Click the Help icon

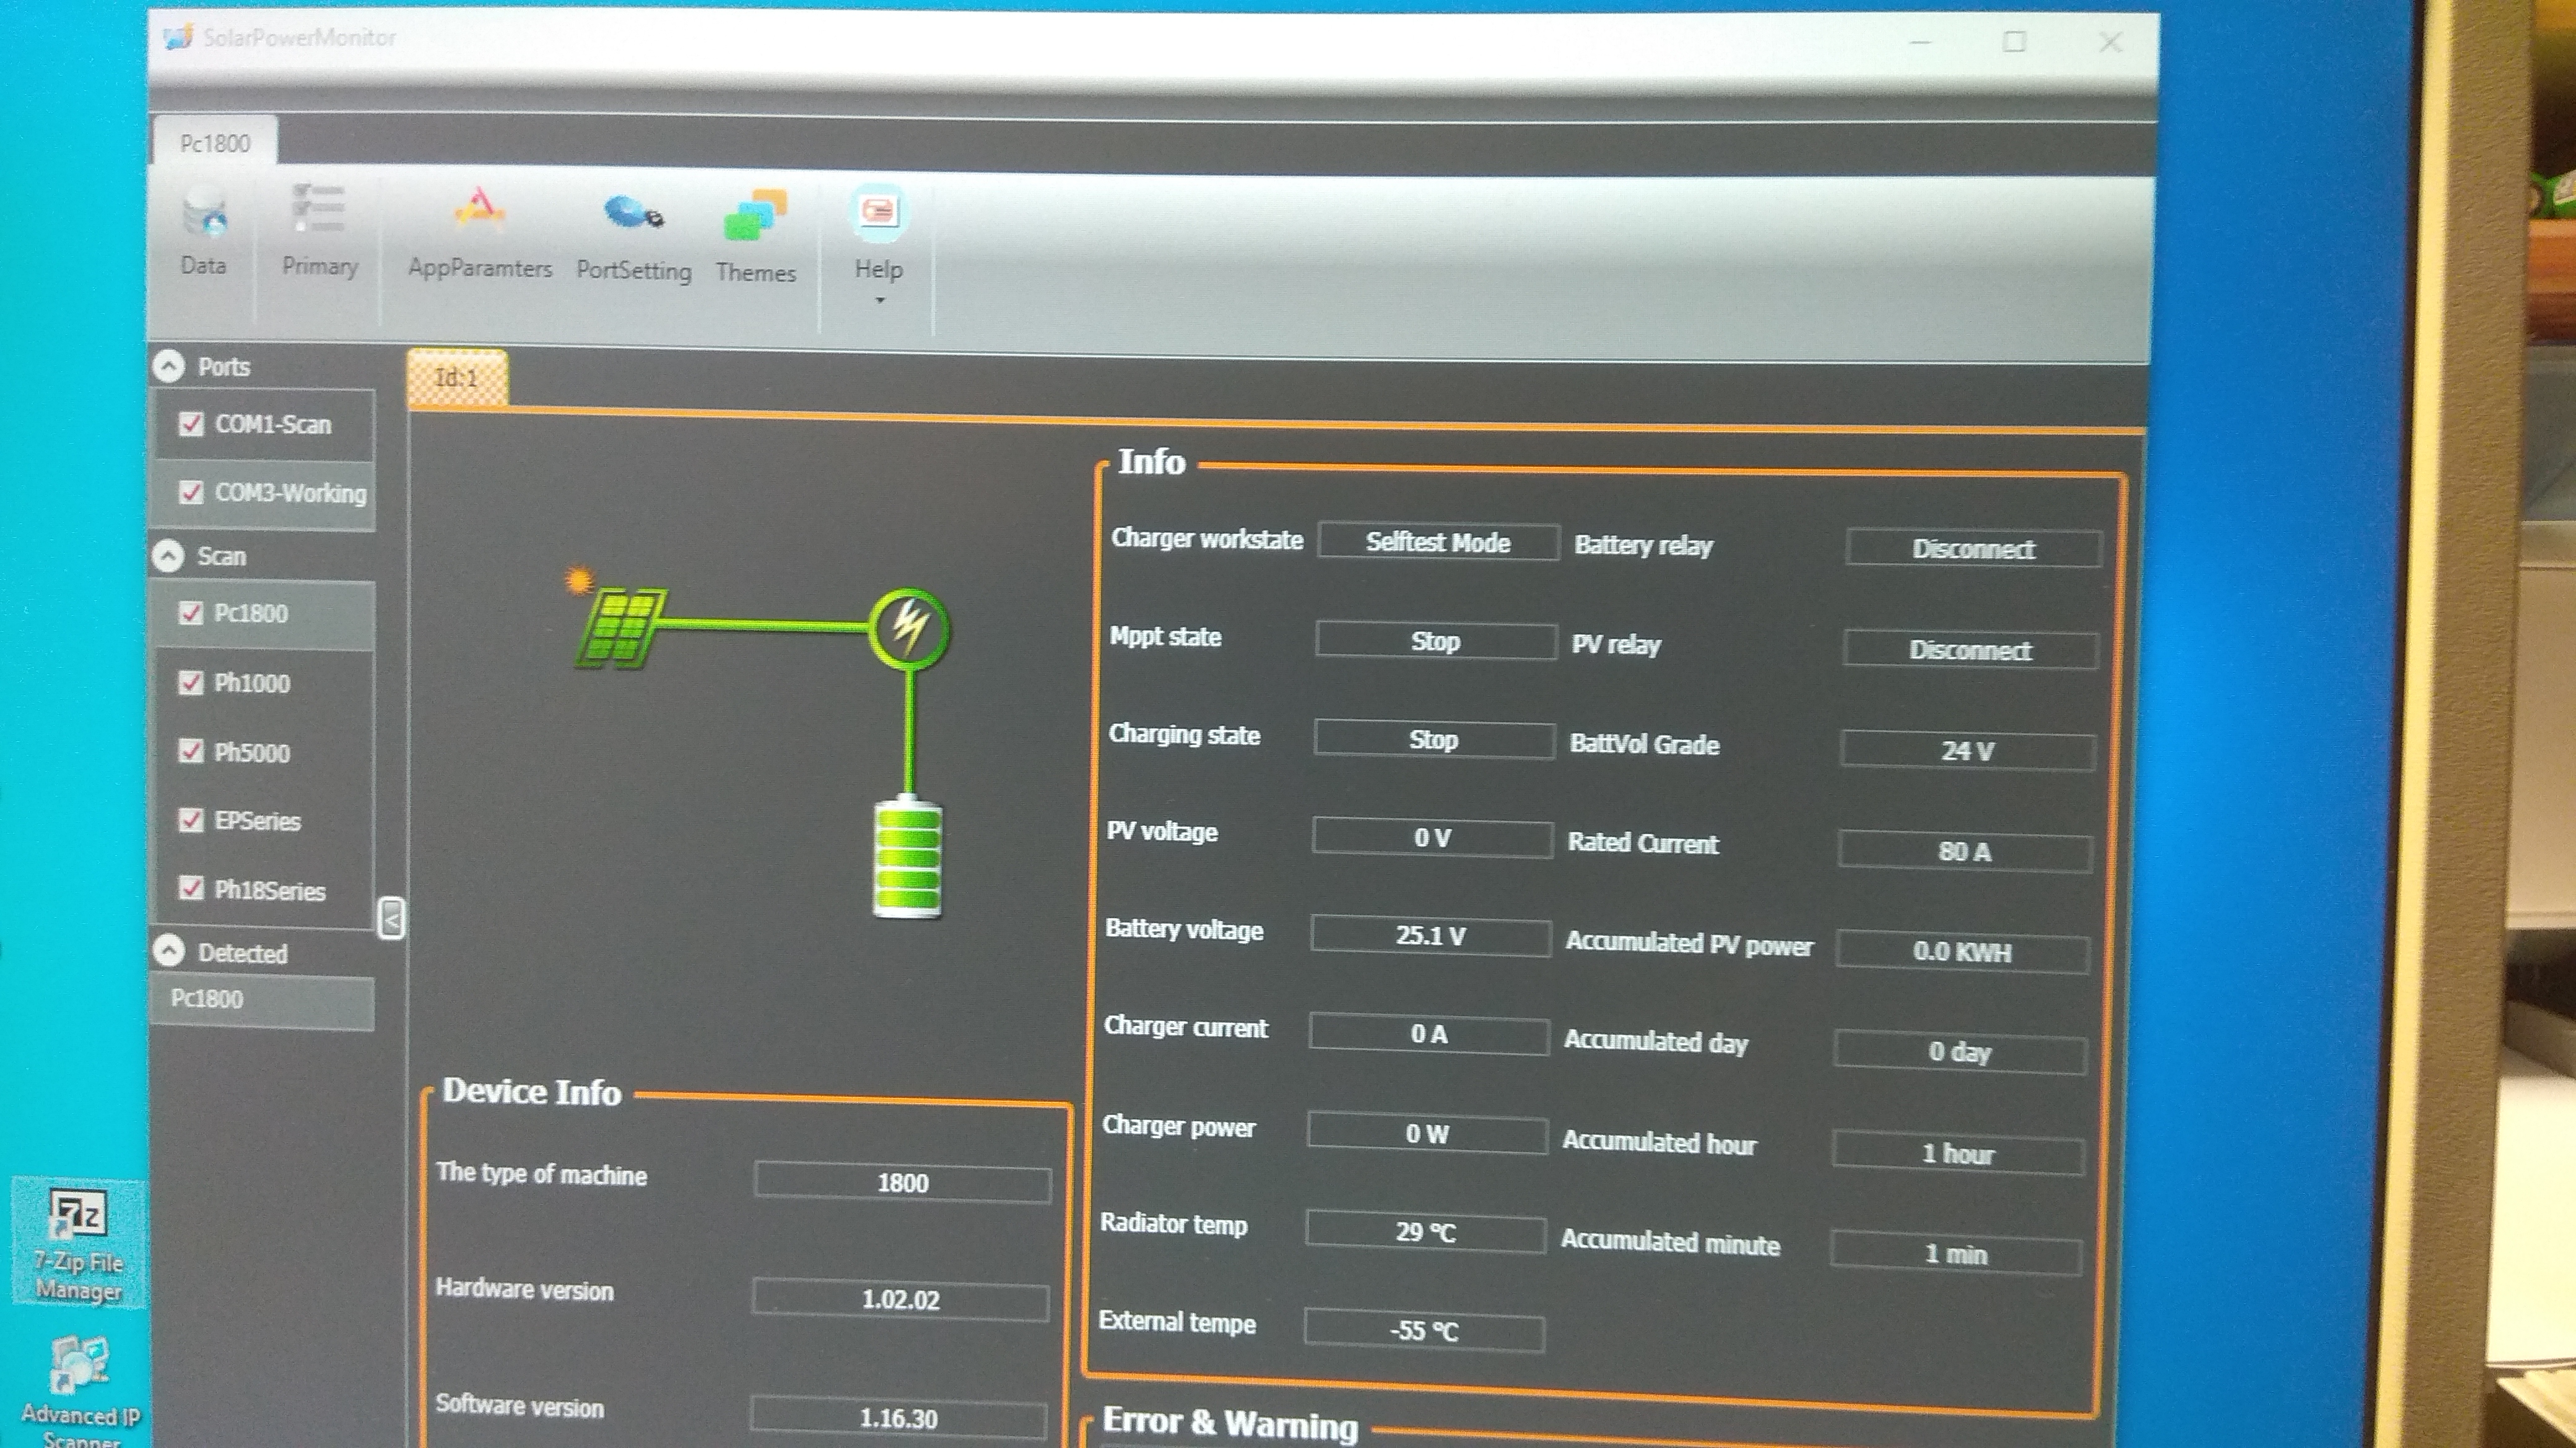point(879,213)
